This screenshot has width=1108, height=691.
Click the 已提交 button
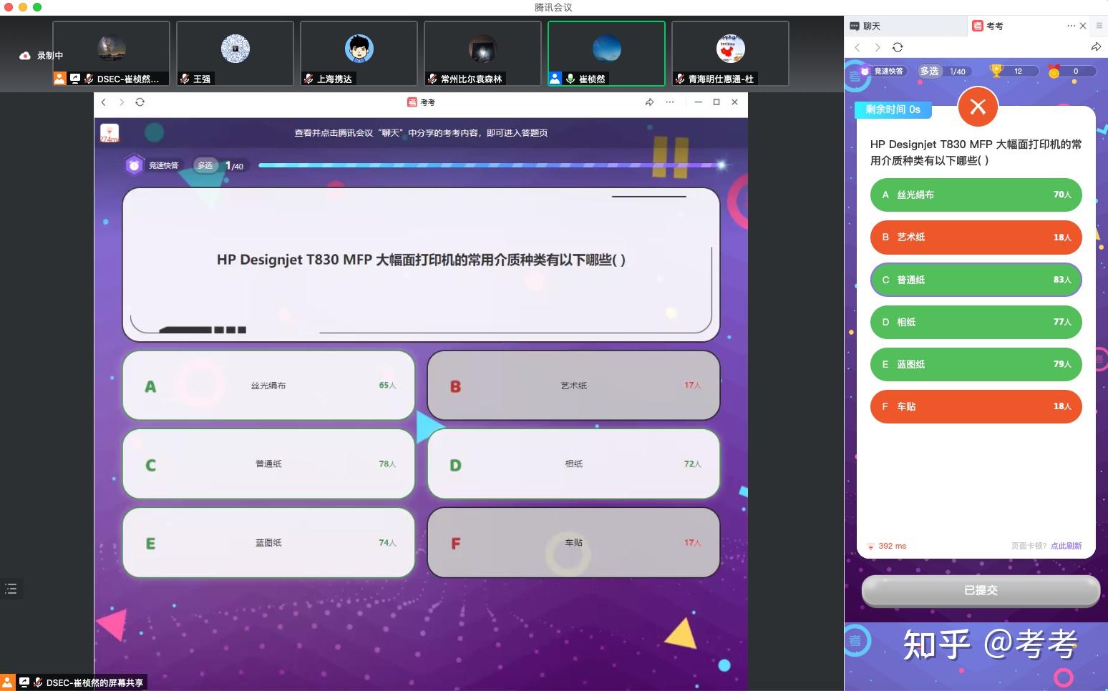tap(981, 590)
